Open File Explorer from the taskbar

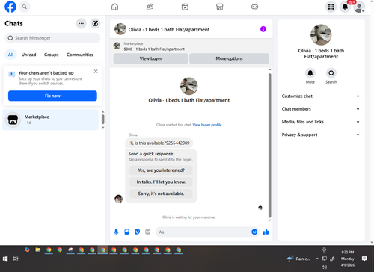(x=38, y=250)
